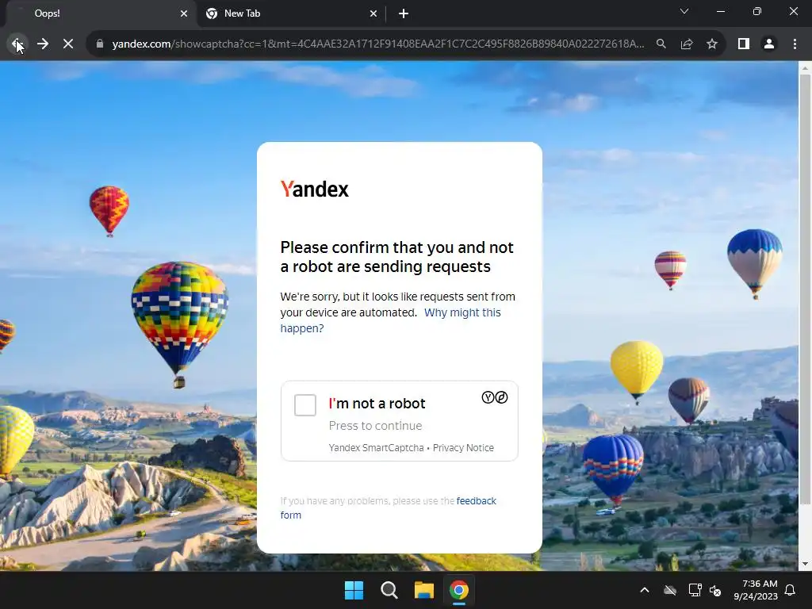Open the Windows Start menu
The width and height of the screenshot is (812, 609).
pos(354,590)
